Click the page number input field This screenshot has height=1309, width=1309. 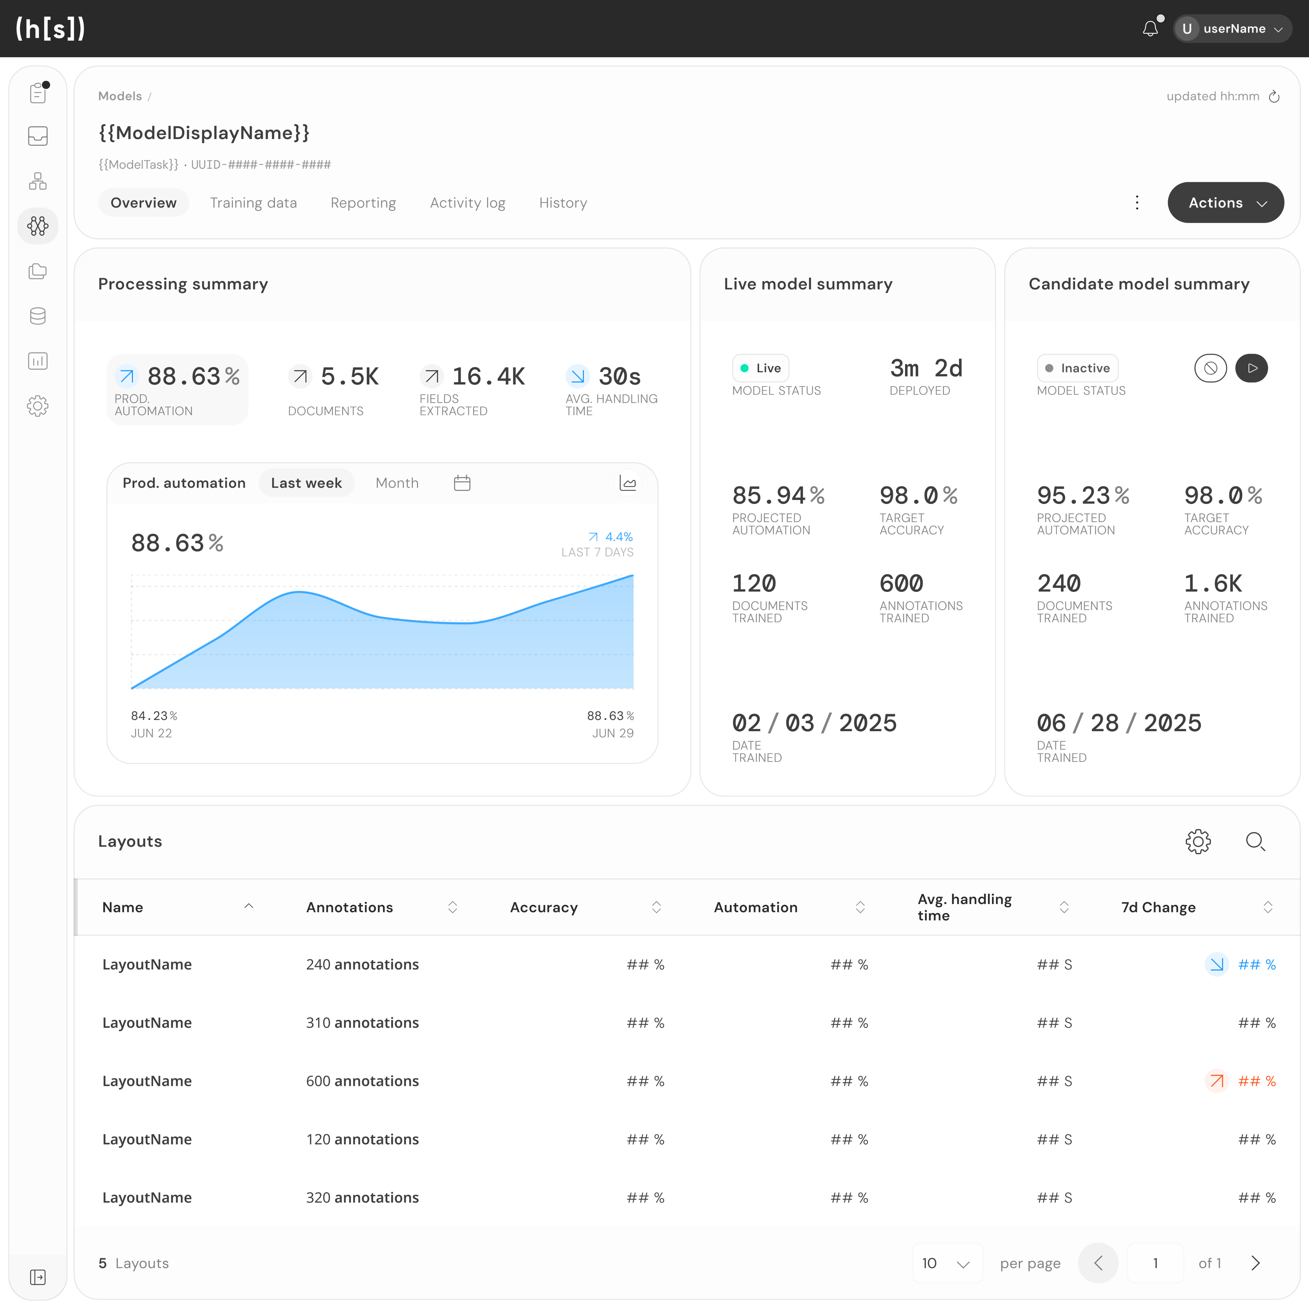1155,1263
